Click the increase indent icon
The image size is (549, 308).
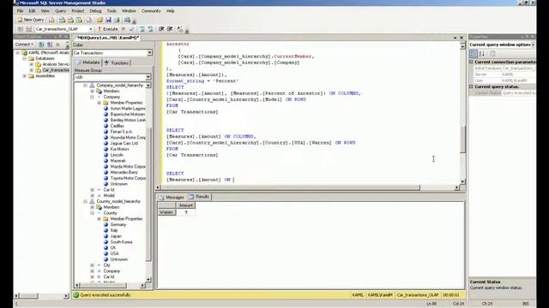(170, 29)
